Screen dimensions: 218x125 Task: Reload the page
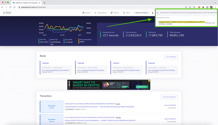click(x=11, y=7)
